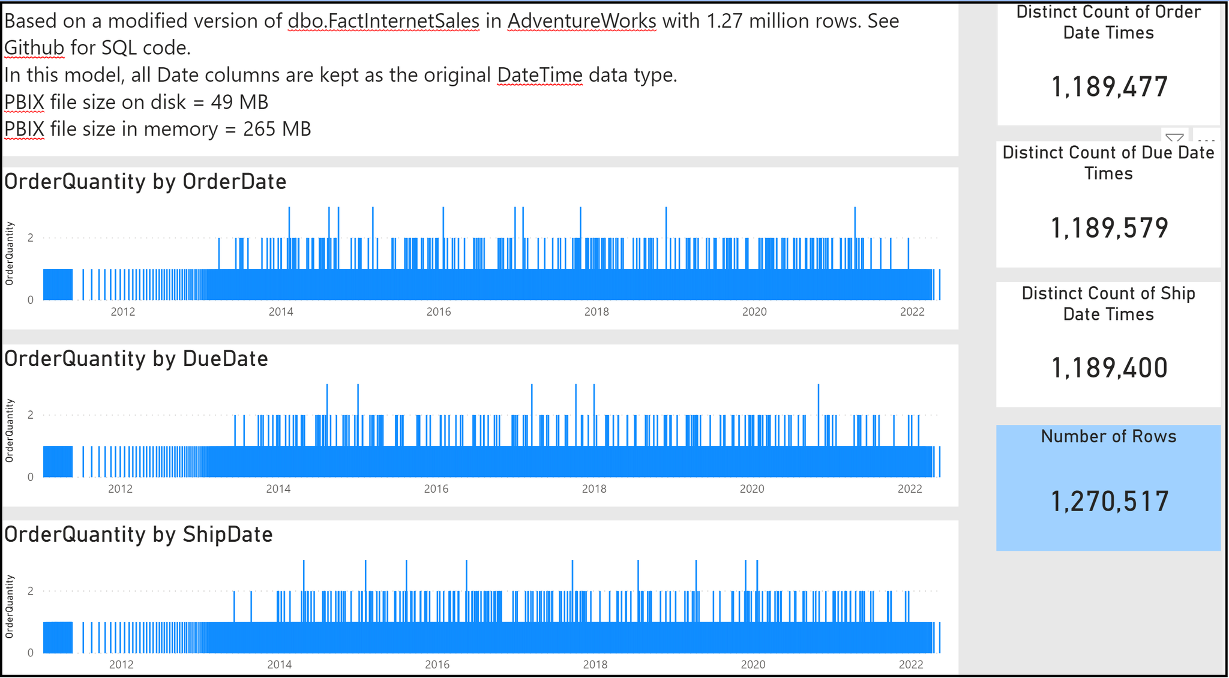Click the 2022 axis label on OrderDate chart

pos(912,312)
